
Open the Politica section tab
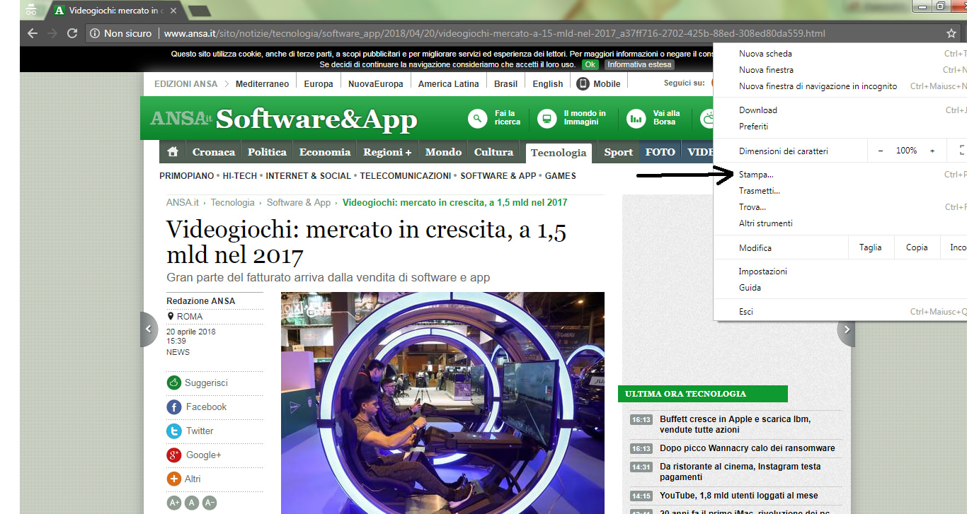click(x=267, y=152)
